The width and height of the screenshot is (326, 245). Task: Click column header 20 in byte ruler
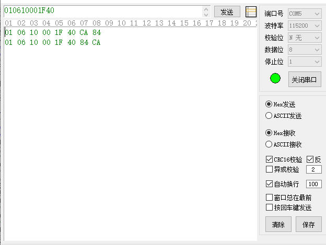247,23
